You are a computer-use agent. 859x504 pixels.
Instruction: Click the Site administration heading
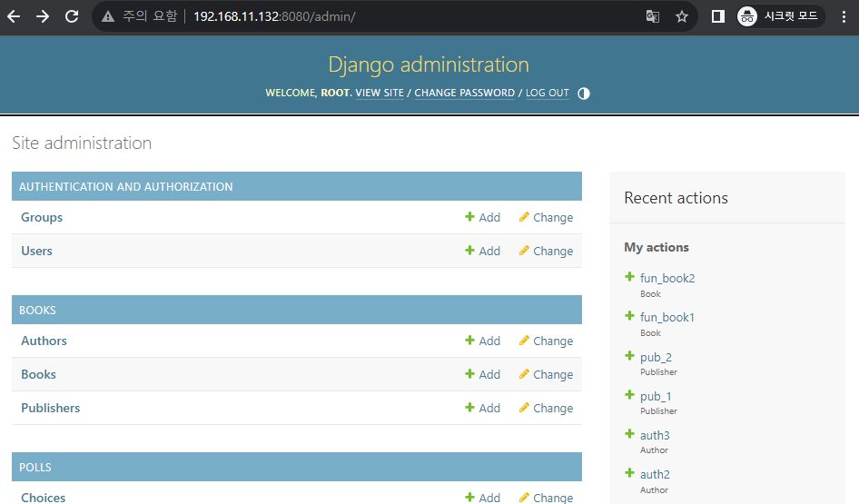(x=82, y=143)
